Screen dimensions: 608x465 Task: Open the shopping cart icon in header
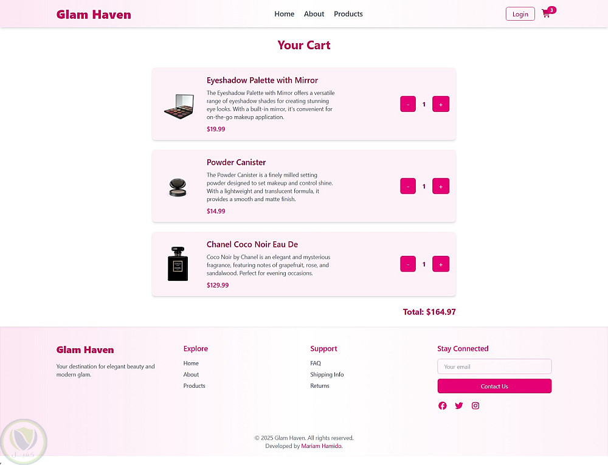click(546, 14)
